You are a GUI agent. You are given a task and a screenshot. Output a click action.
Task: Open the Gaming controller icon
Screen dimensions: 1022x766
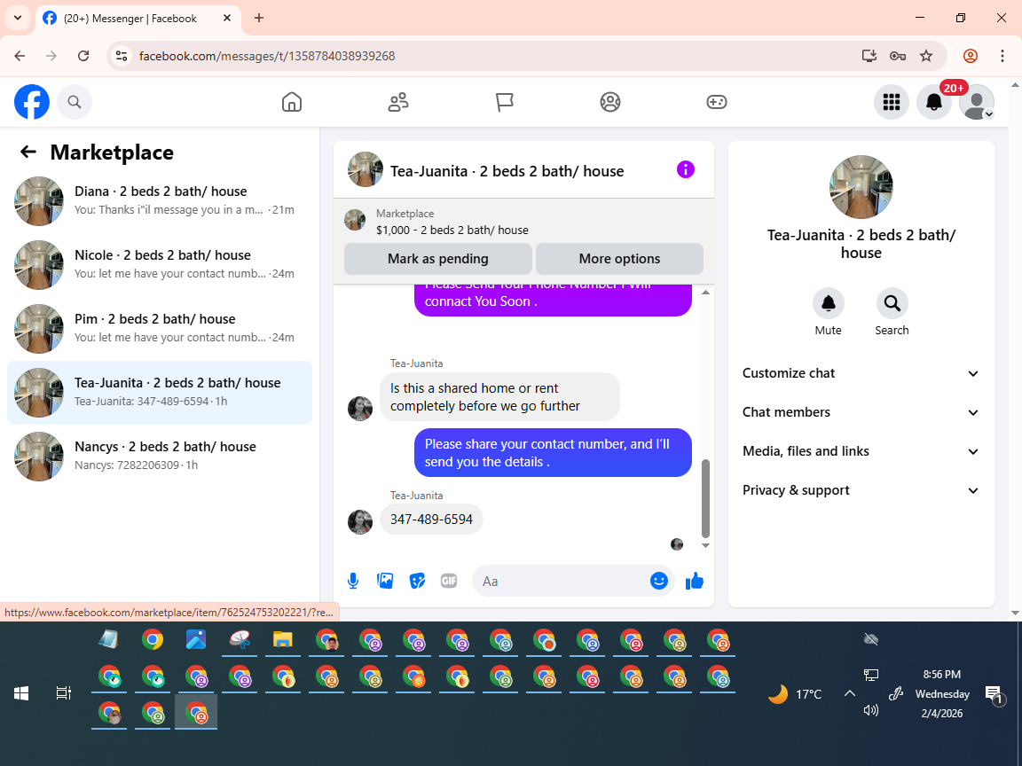click(716, 102)
